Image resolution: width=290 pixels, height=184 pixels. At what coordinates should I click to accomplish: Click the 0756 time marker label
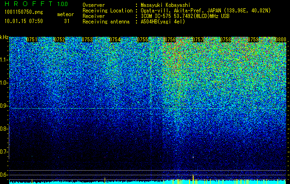coord(170,40)
